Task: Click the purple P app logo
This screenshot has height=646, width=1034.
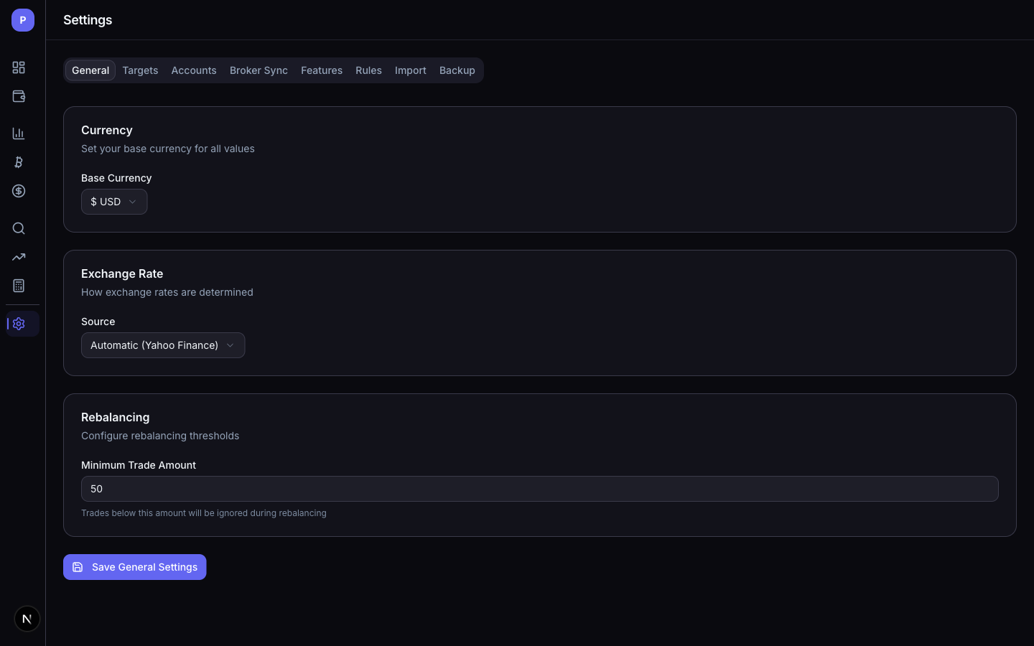Action: (x=23, y=20)
